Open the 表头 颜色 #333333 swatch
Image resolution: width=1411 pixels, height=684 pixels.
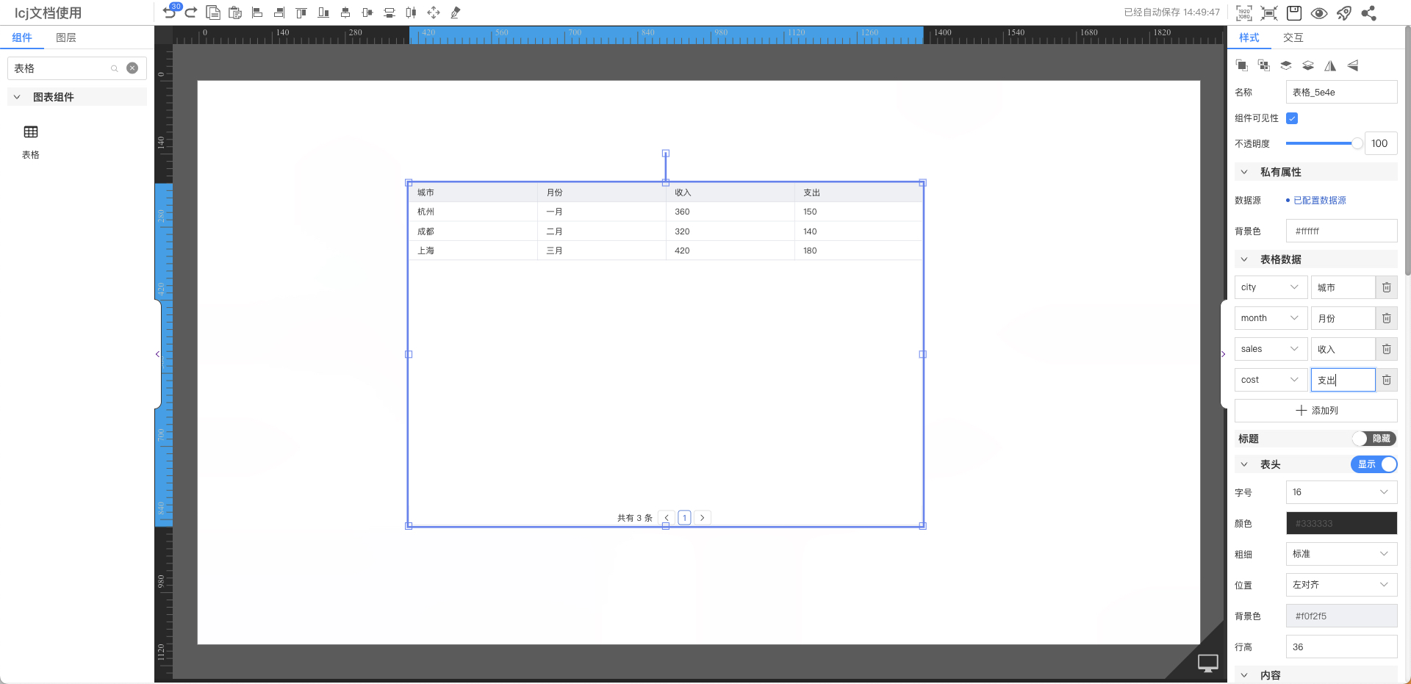pos(1341,523)
